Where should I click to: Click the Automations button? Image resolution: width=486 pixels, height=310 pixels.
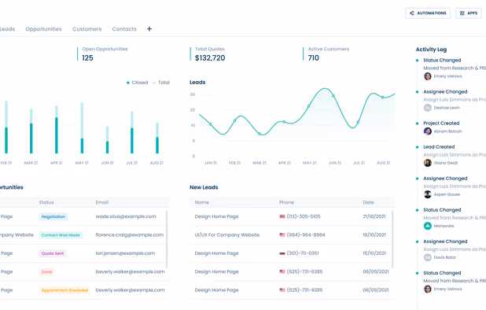428,13
